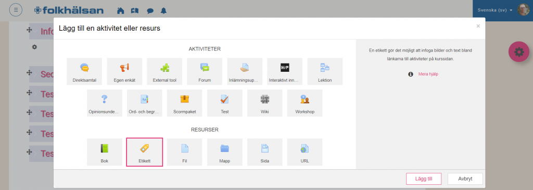Open the Svenska (sv) language dropdown

point(495,10)
